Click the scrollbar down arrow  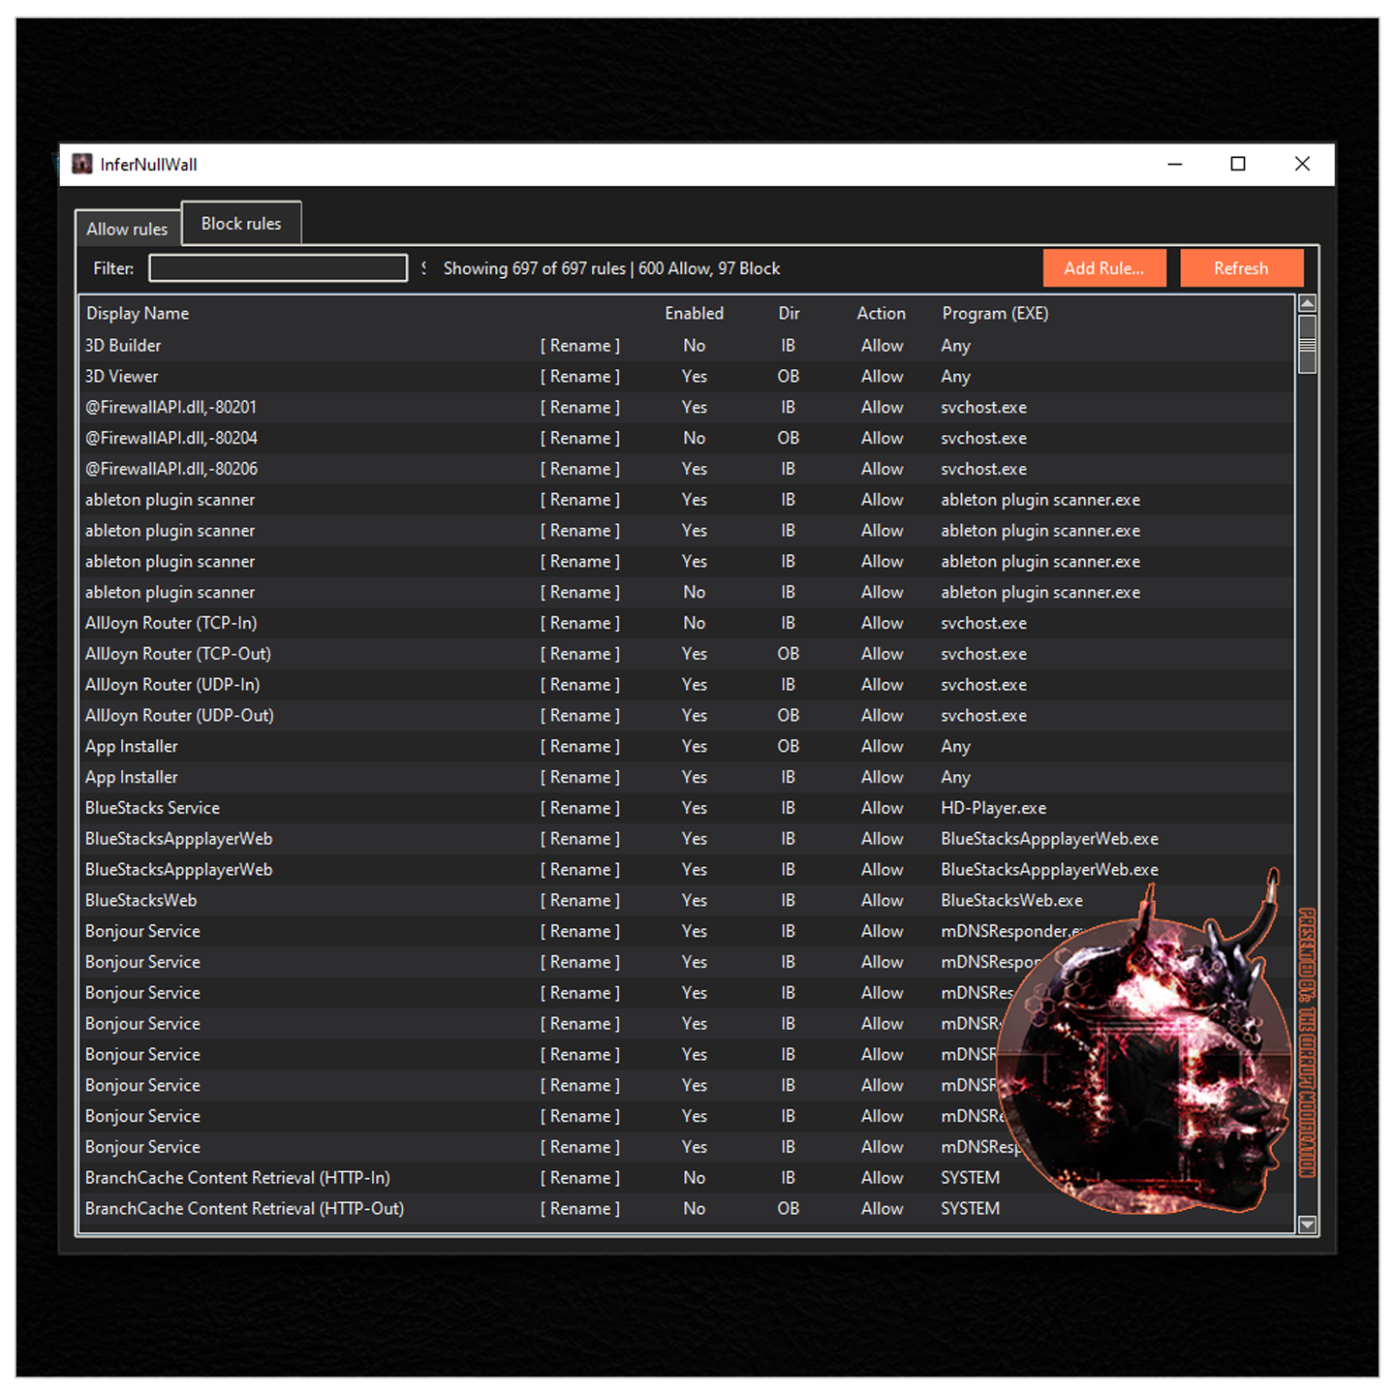[x=1307, y=1224]
